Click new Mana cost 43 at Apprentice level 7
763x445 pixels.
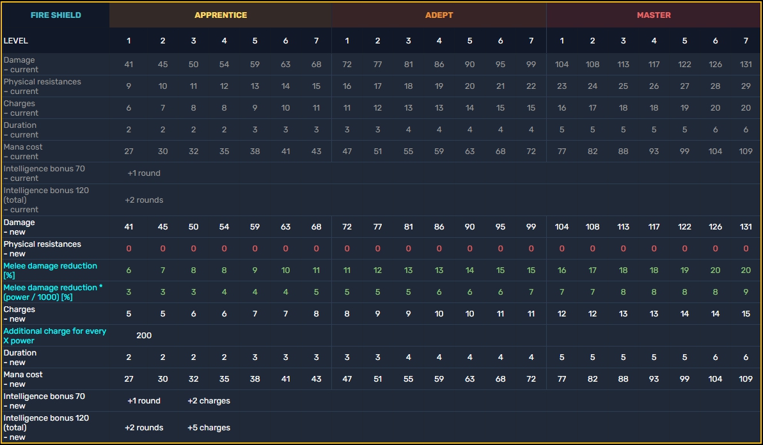pos(317,379)
